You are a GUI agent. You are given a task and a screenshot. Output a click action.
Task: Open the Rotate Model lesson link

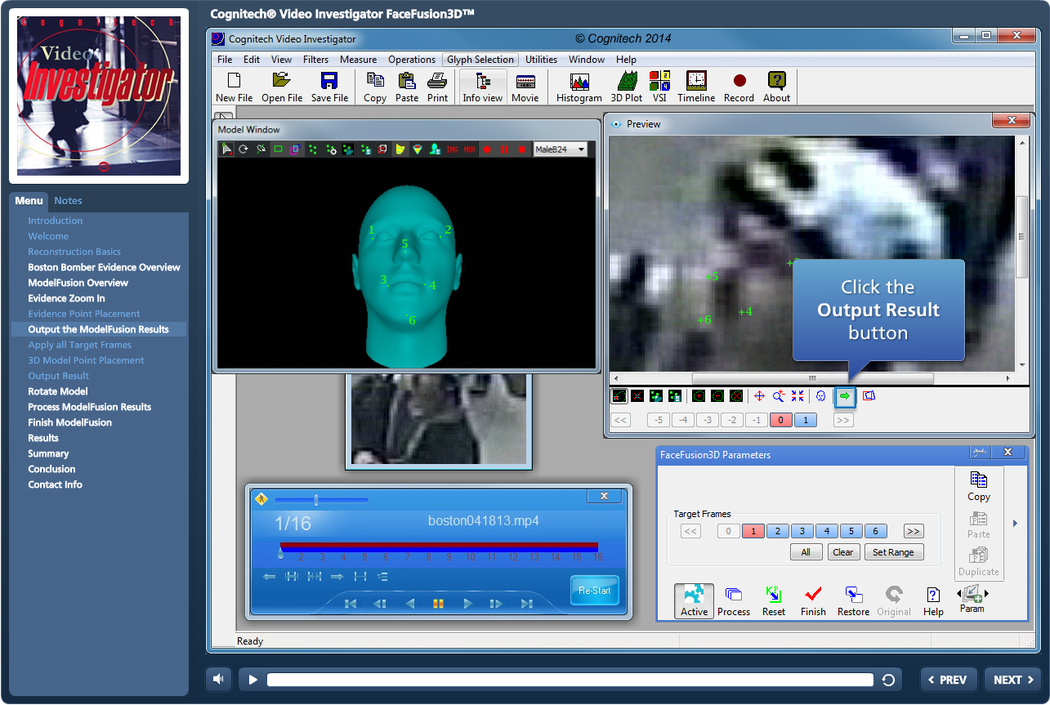pos(58,391)
